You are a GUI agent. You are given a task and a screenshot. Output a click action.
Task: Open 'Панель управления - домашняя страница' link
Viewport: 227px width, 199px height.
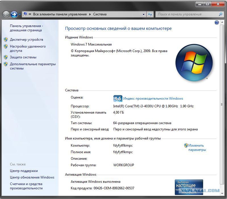(26, 28)
